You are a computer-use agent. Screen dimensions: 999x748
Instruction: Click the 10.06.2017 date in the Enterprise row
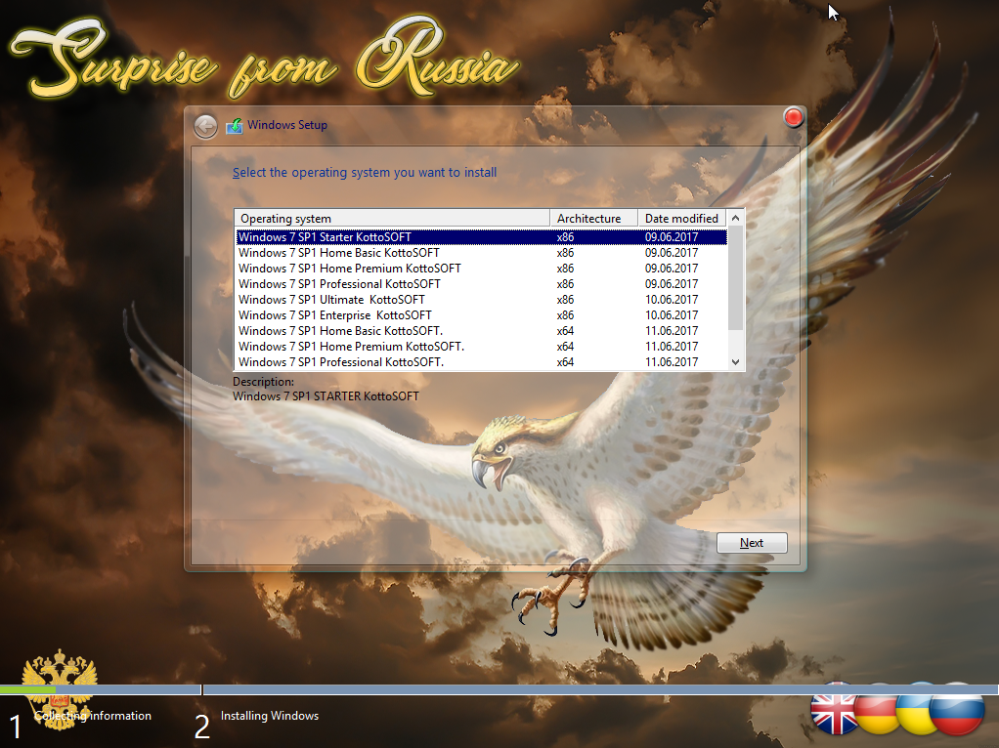click(672, 315)
